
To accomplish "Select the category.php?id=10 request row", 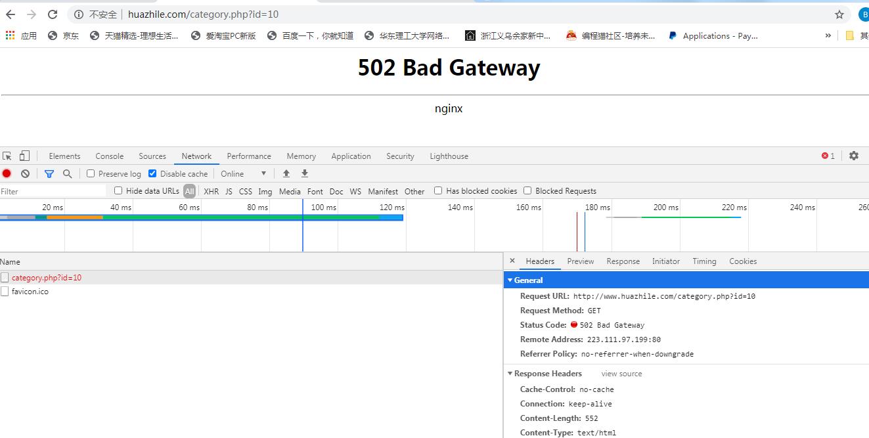I will click(252, 278).
